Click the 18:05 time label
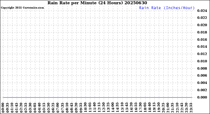Image resolution: width=210 pixels, height=114 pixels. [145, 108]
